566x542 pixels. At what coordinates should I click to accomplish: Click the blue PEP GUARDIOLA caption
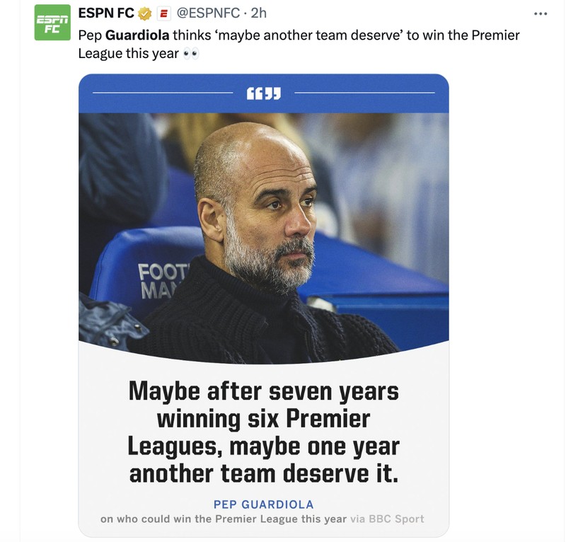[x=263, y=504]
